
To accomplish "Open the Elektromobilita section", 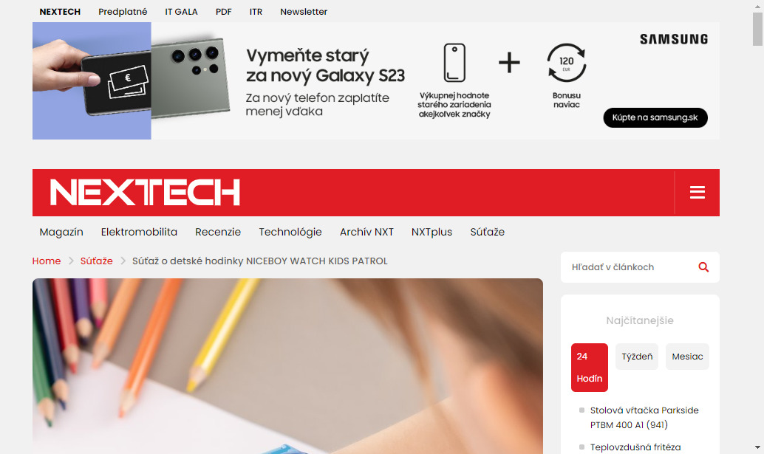I will click(x=139, y=232).
